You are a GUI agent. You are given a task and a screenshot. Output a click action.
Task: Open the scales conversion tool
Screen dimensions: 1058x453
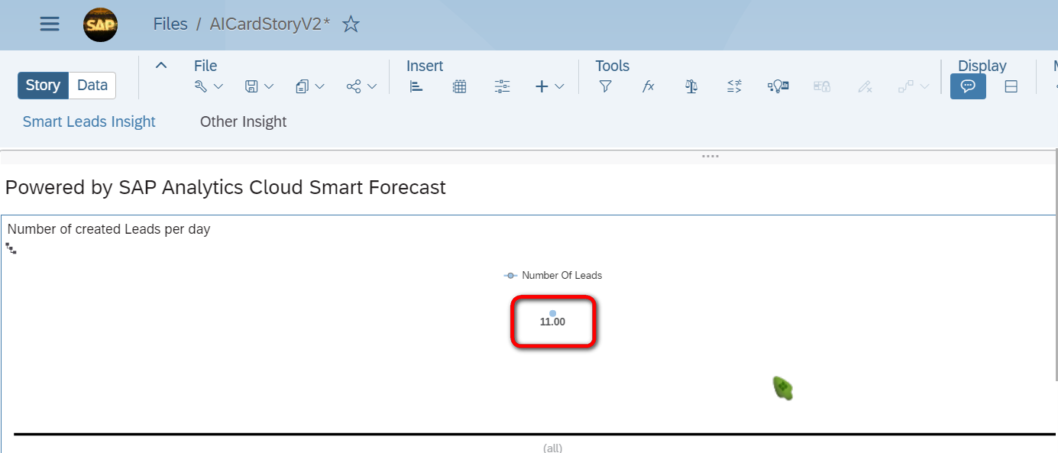[691, 87]
